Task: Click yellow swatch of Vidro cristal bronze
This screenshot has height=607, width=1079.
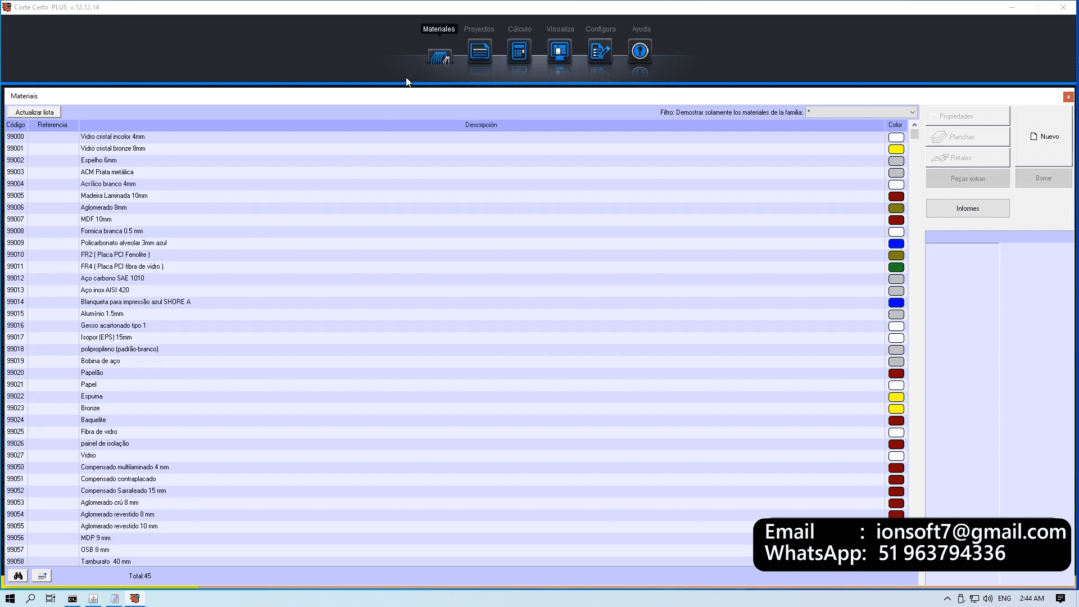Action: 896,149
